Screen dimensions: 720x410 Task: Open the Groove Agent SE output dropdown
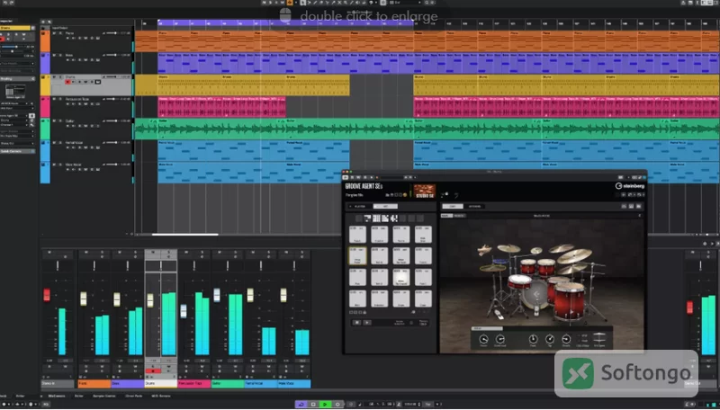[13, 116]
